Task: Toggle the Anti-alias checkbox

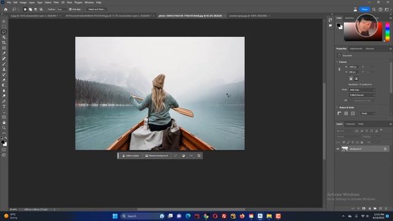Action: pos(71,9)
